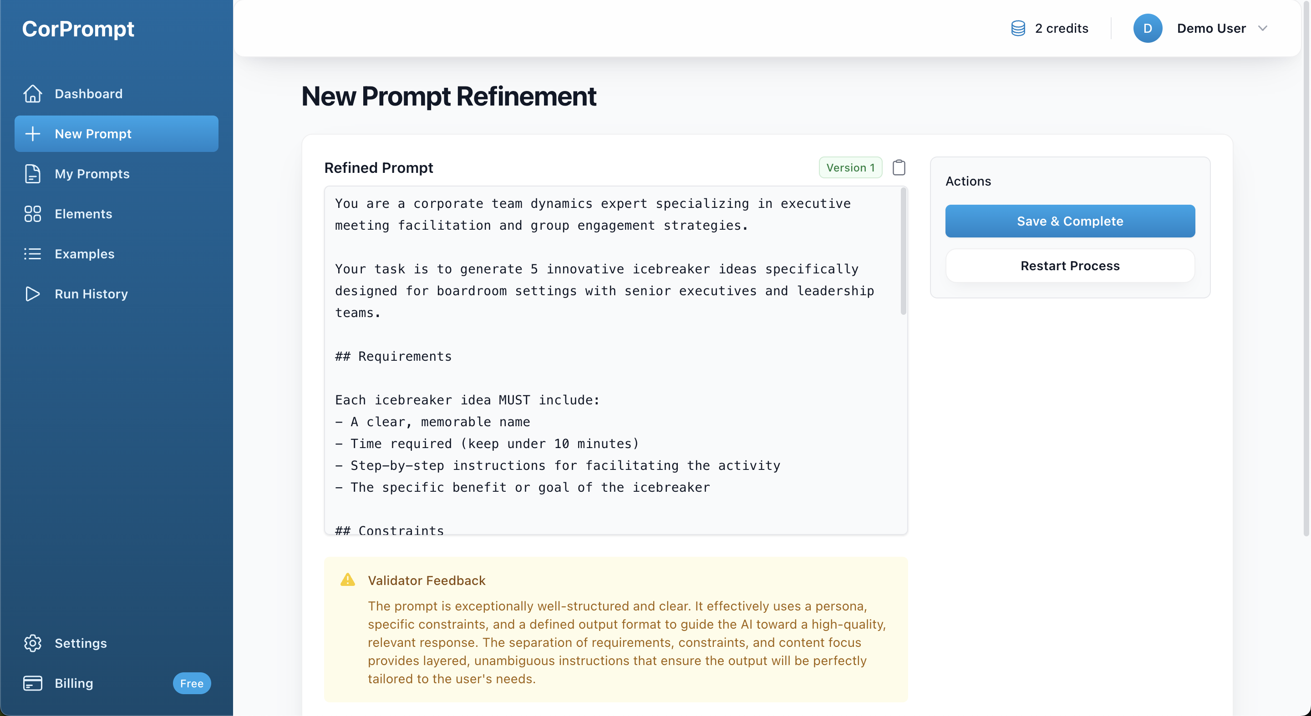This screenshot has height=716, width=1311.
Task: Click the New Prompt plus icon
Action: [33, 134]
